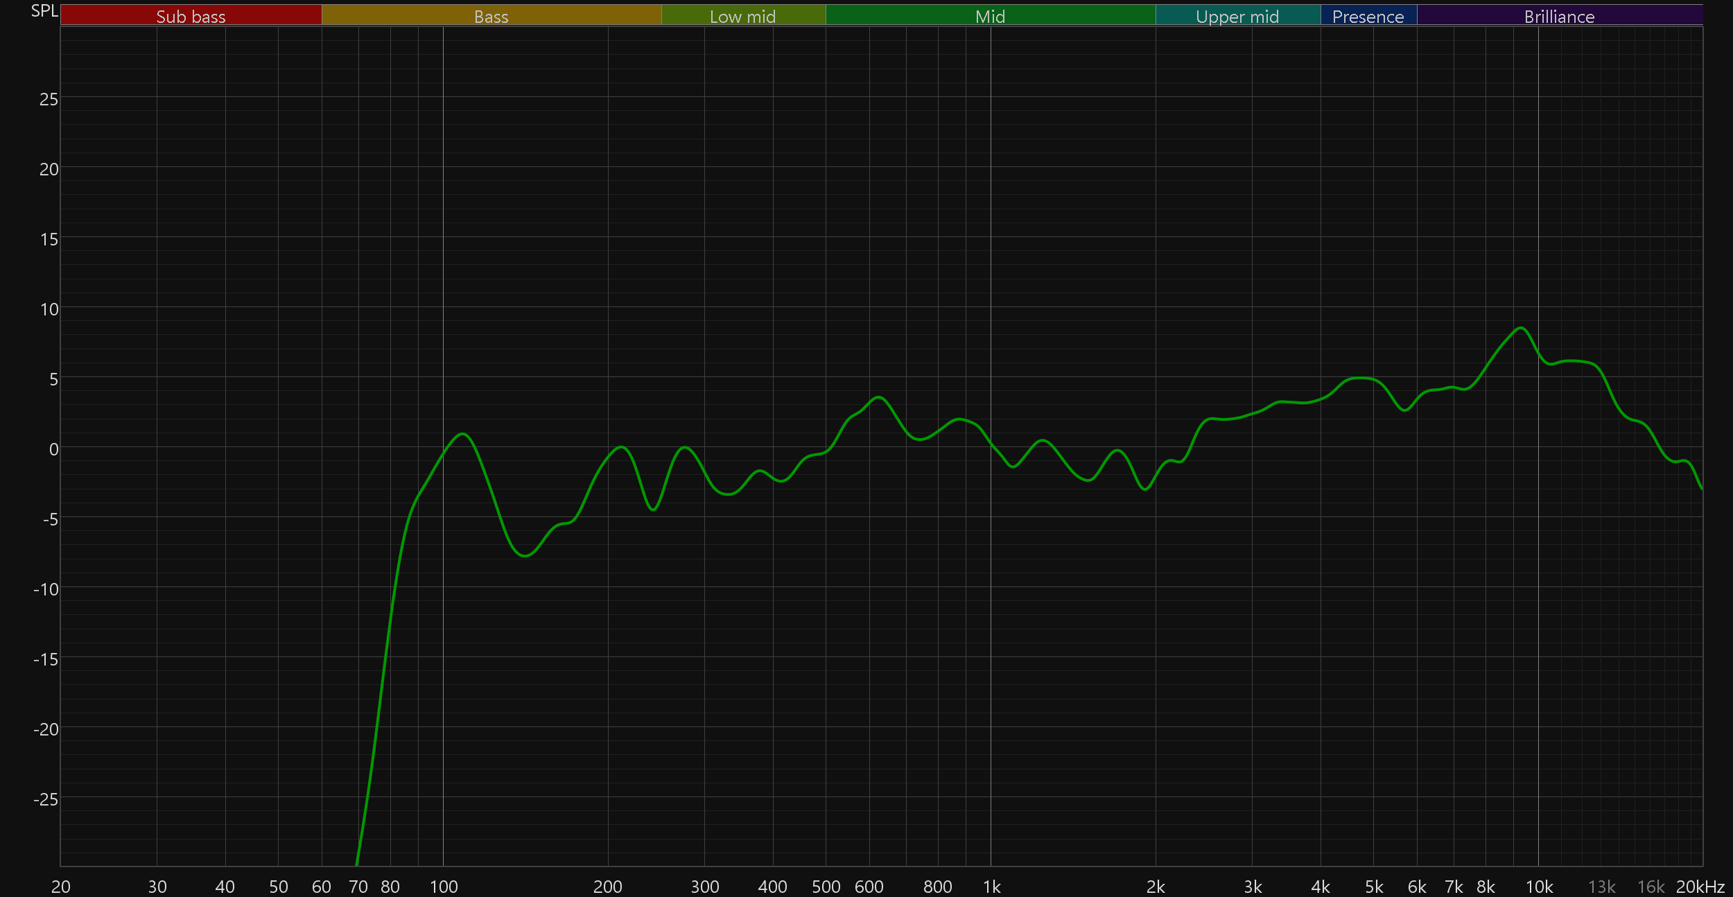Click the Sub bass band header

coord(191,16)
